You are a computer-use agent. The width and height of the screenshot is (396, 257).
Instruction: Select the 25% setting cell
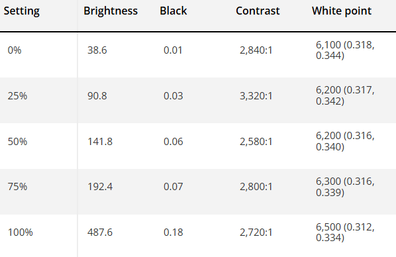[x=17, y=96]
